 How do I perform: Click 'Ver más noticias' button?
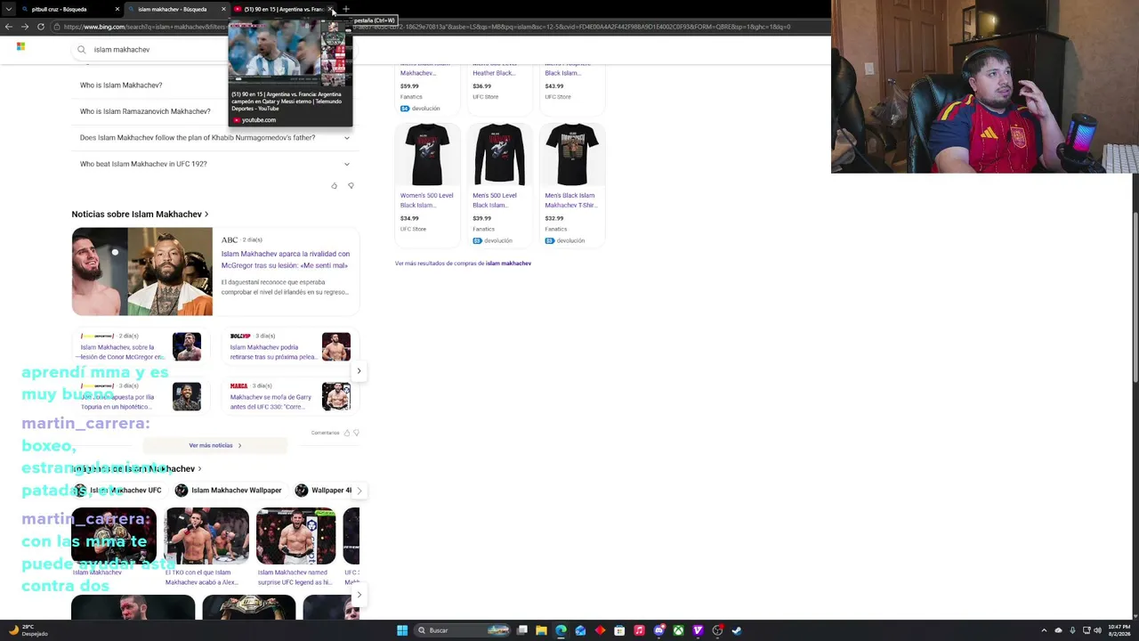(214, 445)
